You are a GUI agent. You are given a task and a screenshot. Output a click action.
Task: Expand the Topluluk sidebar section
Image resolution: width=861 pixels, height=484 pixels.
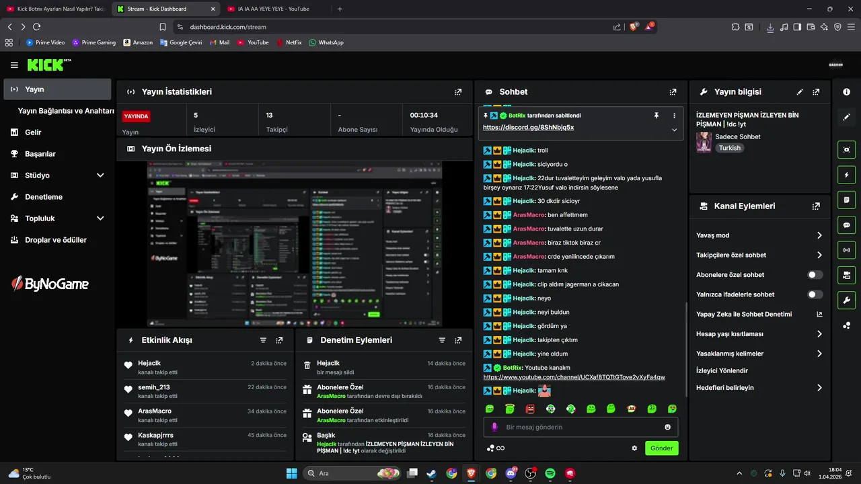click(x=100, y=218)
